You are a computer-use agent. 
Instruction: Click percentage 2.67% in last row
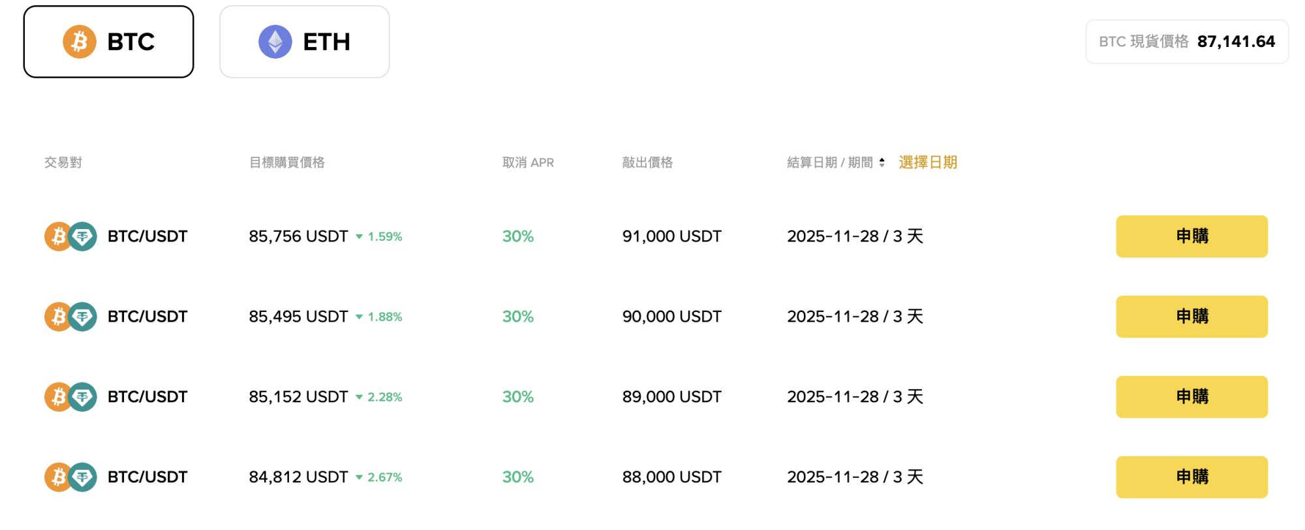coord(385,478)
